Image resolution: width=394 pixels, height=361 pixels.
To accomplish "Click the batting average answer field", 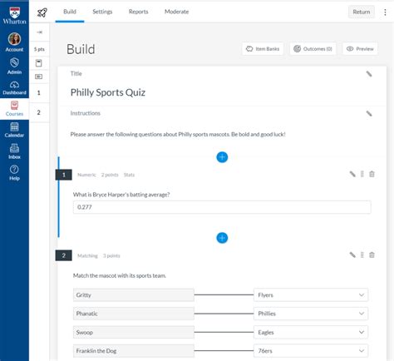I will click(x=222, y=207).
